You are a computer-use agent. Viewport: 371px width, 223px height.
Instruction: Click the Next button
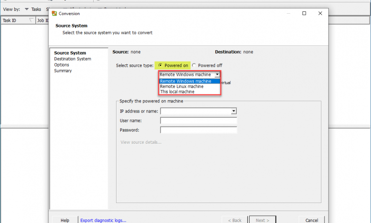coord(263,220)
